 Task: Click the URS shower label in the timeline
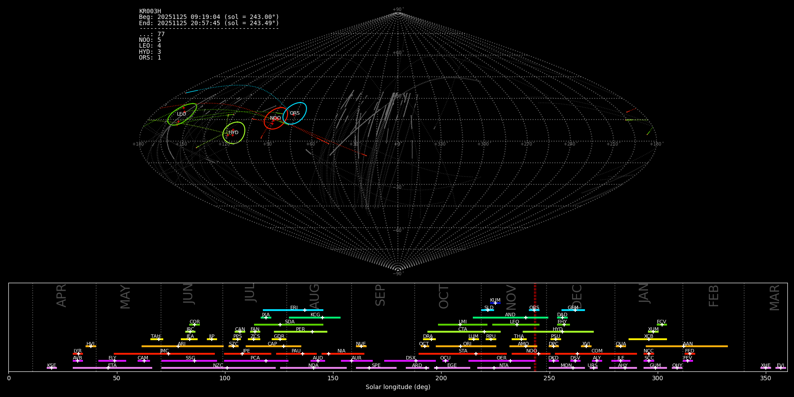click(x=592, y=366)
